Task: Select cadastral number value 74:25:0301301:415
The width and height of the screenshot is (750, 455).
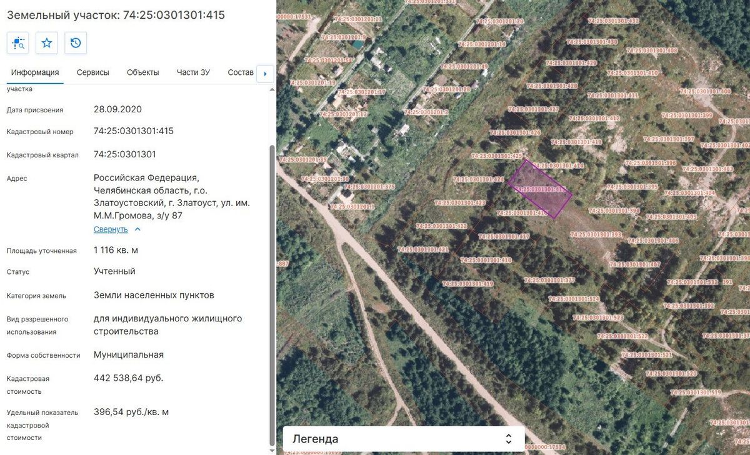Action: tap(134, 131)
